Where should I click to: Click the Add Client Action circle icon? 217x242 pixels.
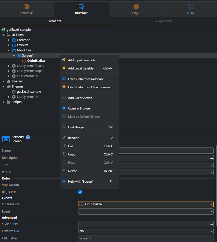point(64,98)
